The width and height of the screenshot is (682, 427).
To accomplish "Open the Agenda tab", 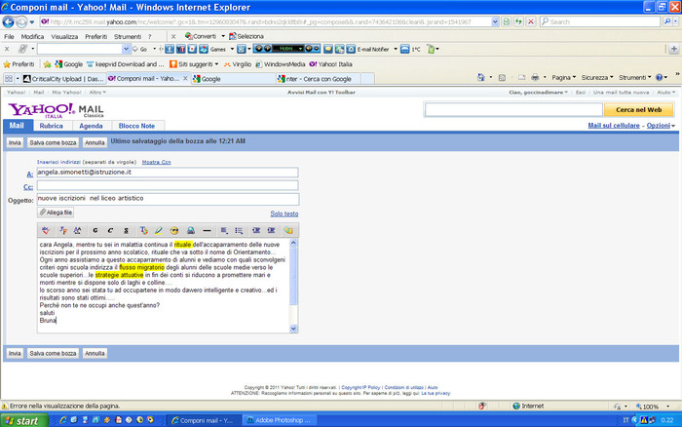I will 91,126.
